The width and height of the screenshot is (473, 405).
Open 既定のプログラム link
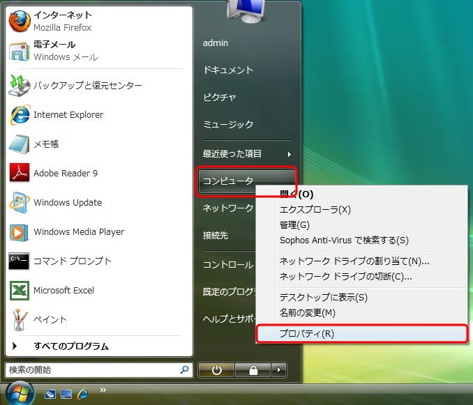(x=230, y=291)
